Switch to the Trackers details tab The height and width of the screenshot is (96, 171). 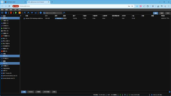coord(31,92)
